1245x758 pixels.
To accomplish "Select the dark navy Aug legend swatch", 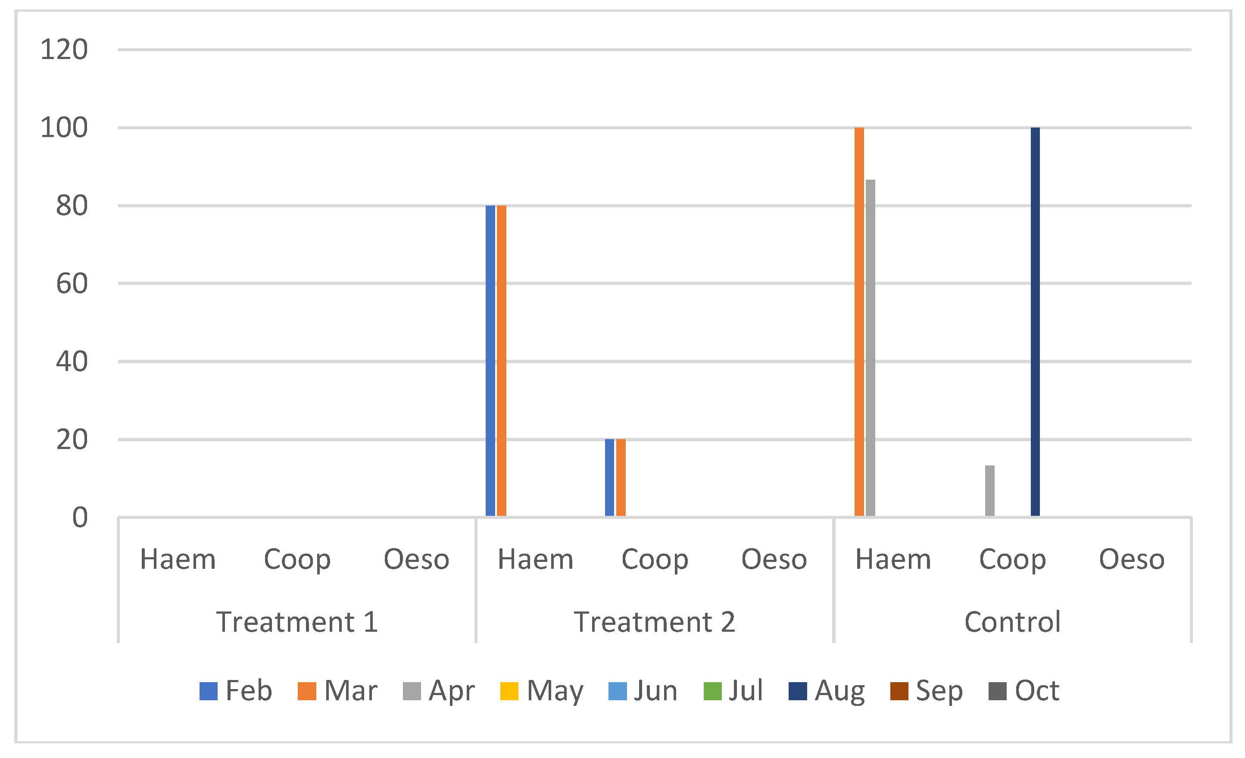I will 797,691.
